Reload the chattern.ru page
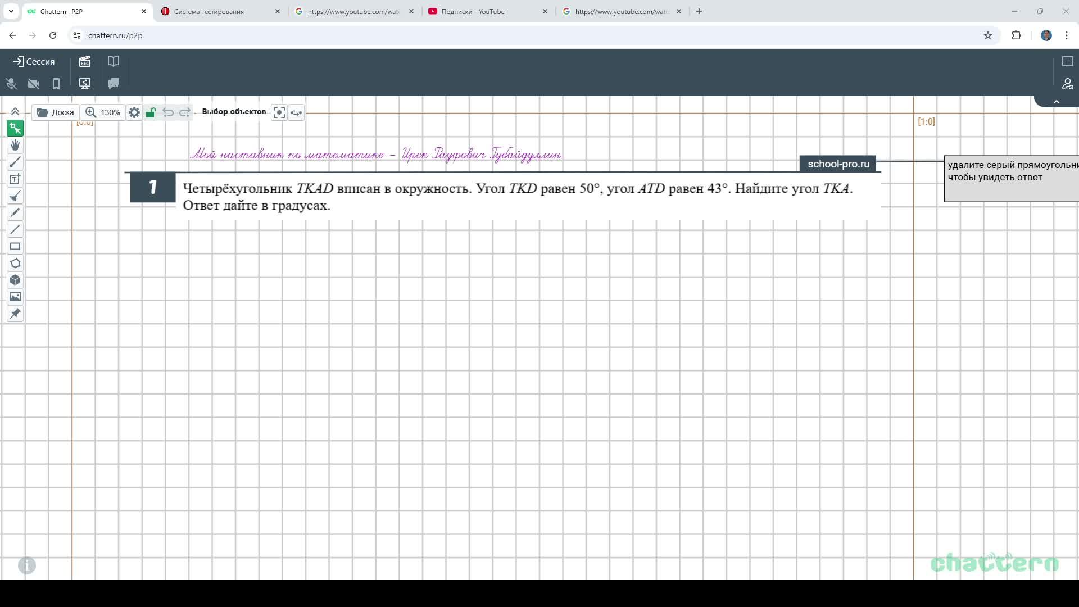 [53, 35]
